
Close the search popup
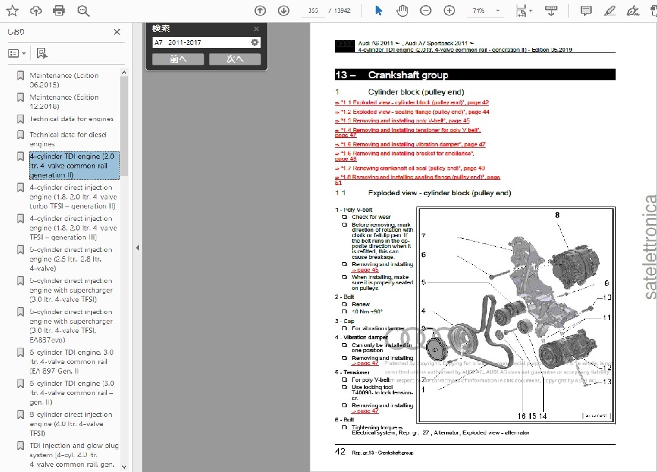click(257, 29)
